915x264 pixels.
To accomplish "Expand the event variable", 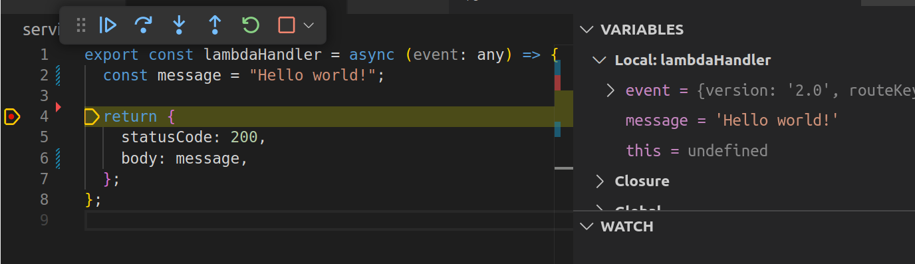I will click(610, 90).
